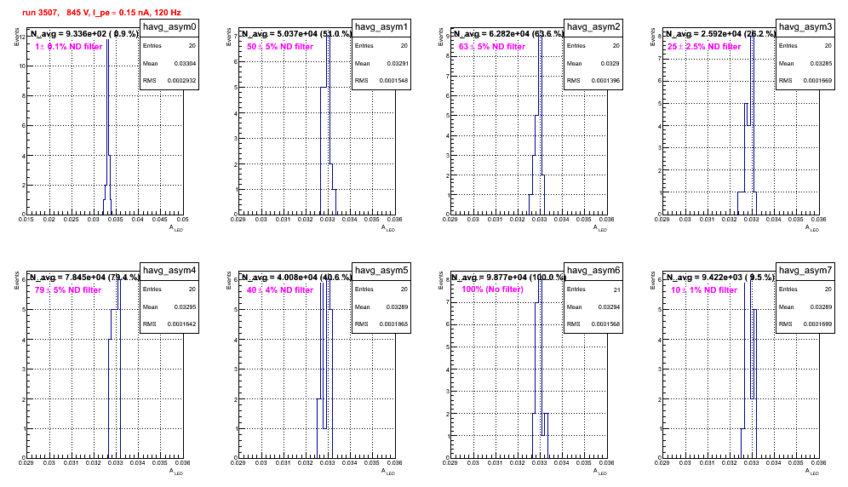Image resolution: width=848 pixels, height=487 pixels.
Task: Click the '50± 5% ND filter' label
Action: pyautogui.click(x=280, y=47)
